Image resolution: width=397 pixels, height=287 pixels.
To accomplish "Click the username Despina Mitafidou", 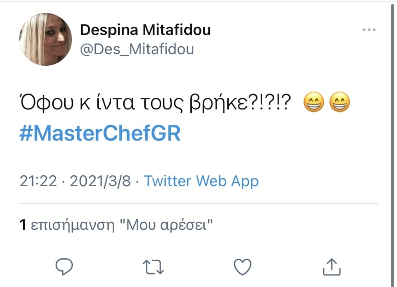I will [145, 30].
